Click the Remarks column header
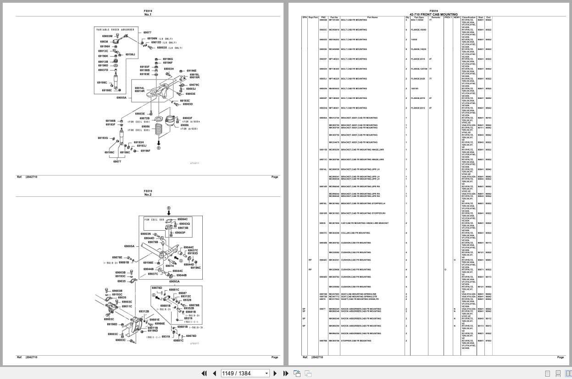This screenshot has height=379, width=572. click(x=436, y=17)
